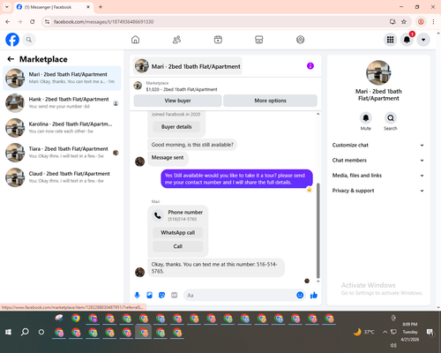This screenshot has width=441, height=353.
Task: Click 'Message sent' bubble
Action: click(168, 158)
